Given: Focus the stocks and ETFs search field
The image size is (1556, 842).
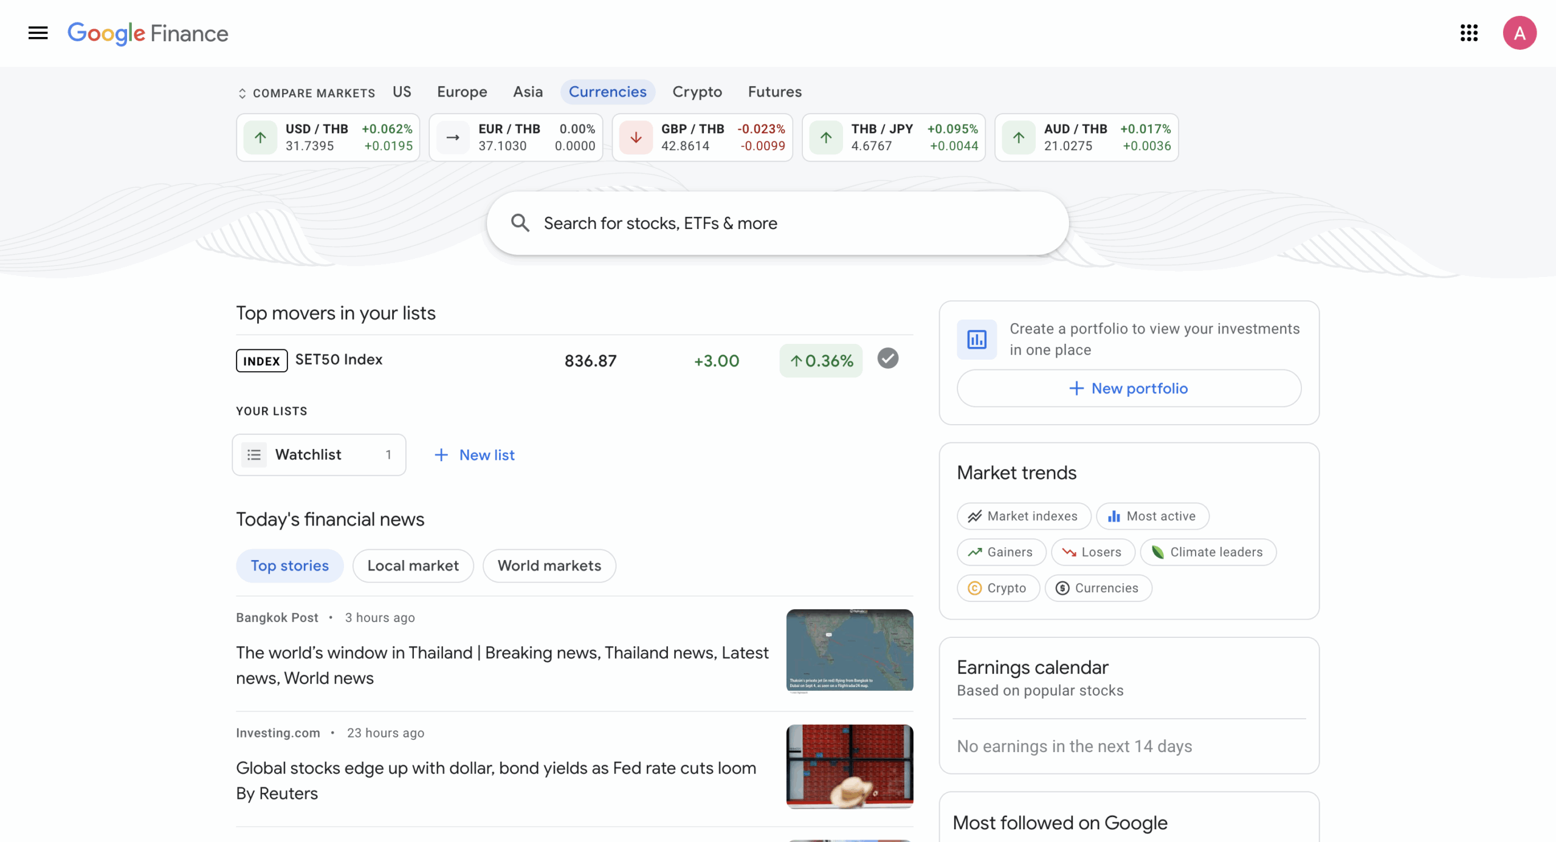Looking at the screenshot, I should coord(790,223).
